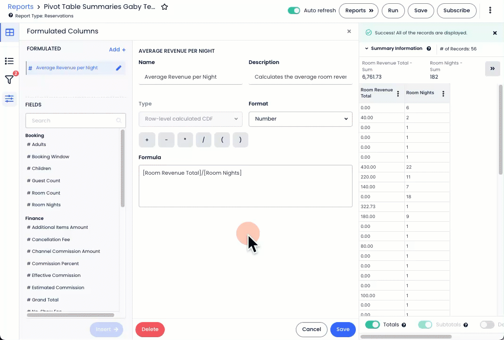Insert the minus operator
Image resolution: width=504 pixels, height=340 pixels.
pyautogui.click(x=166, y=140)
